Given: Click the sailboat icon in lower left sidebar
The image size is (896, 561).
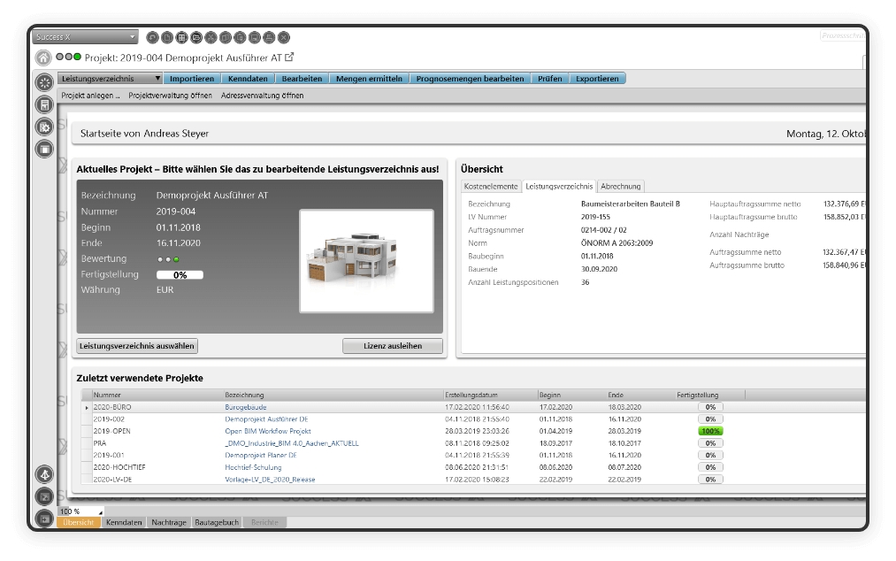Looking at the screenshot, I should tap(44, 474).
